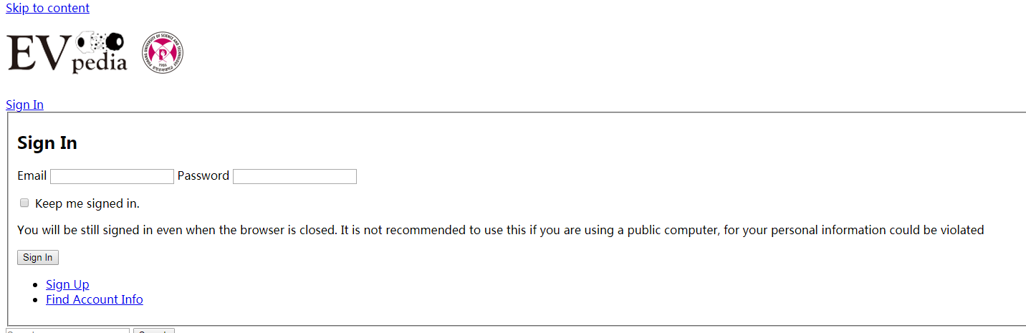Click the EVpedia logo
The height and width of the screenshot is (333, 1026).
coord(67,52)
